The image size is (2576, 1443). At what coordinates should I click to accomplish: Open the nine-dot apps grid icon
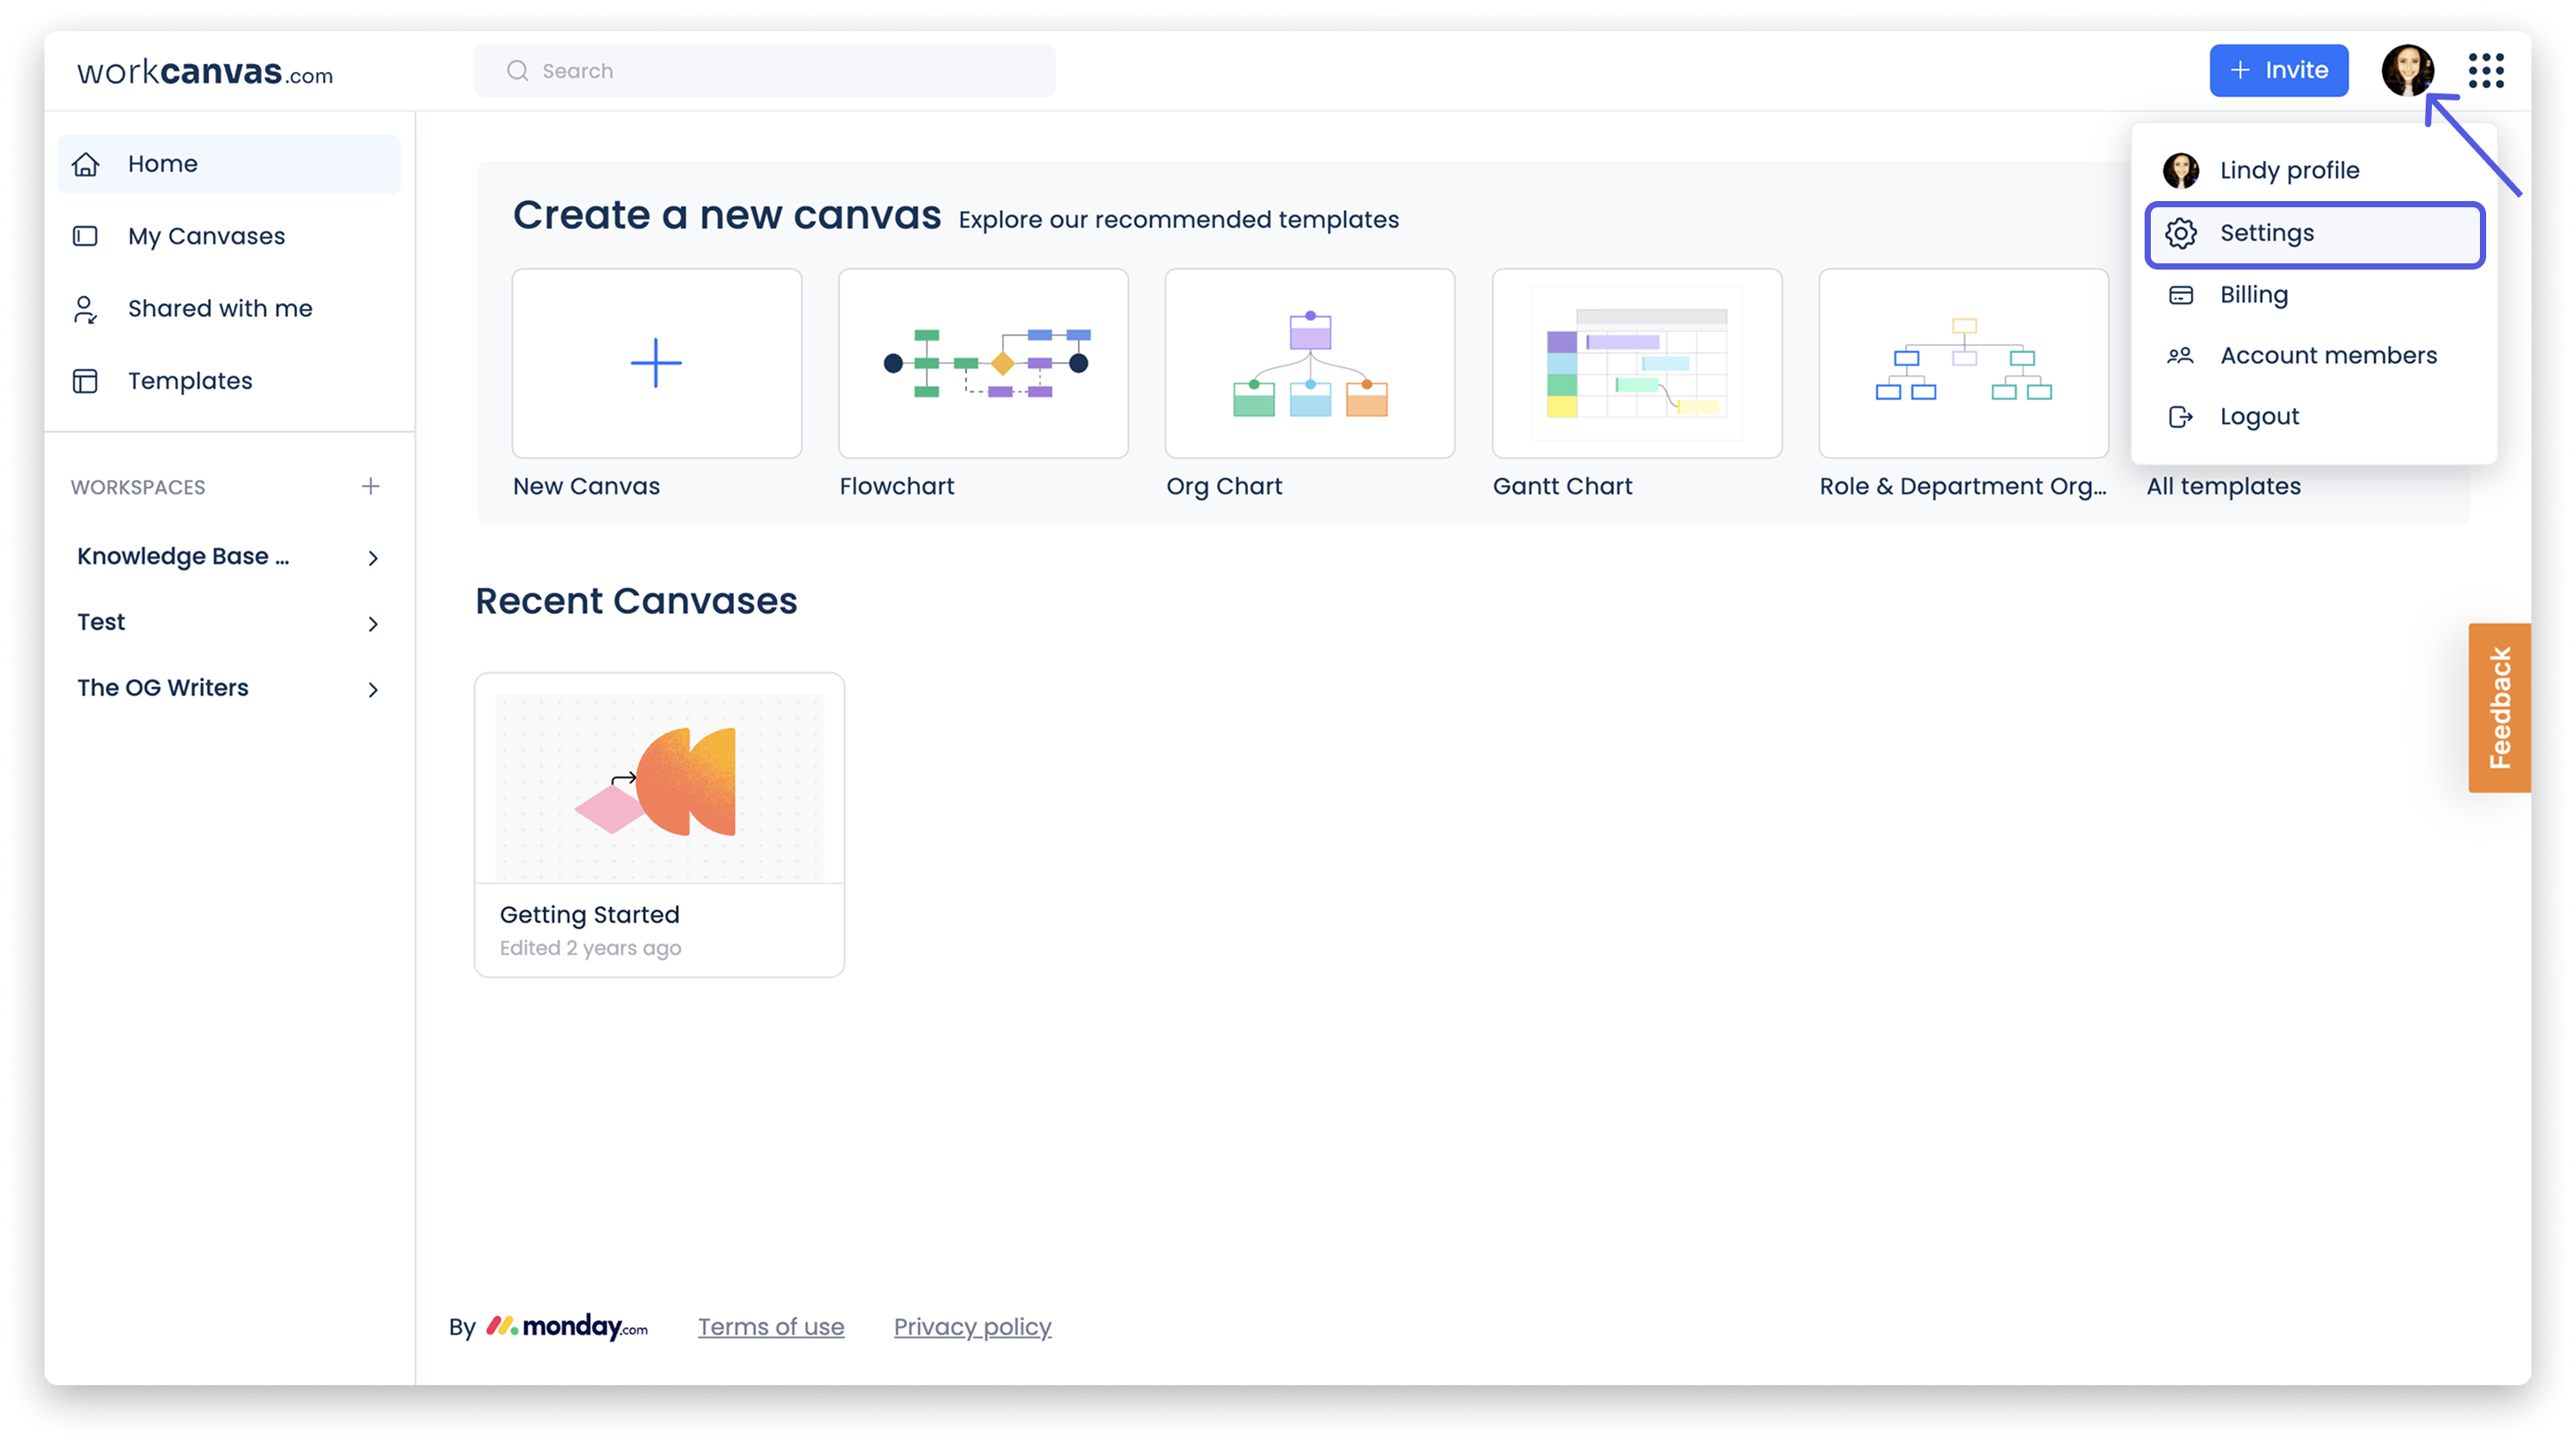point(2485,71)
